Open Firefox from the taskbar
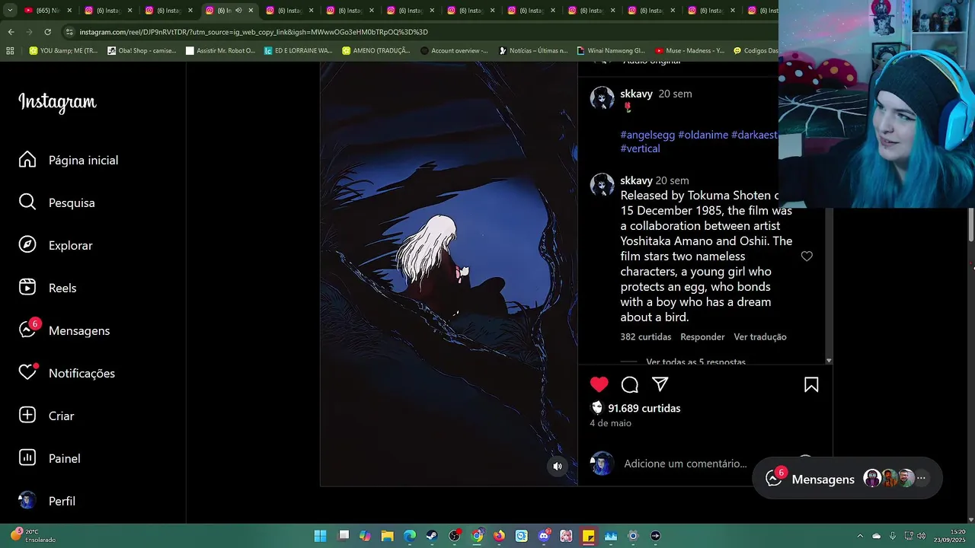 pyautogui.click(x=499, y=536)
